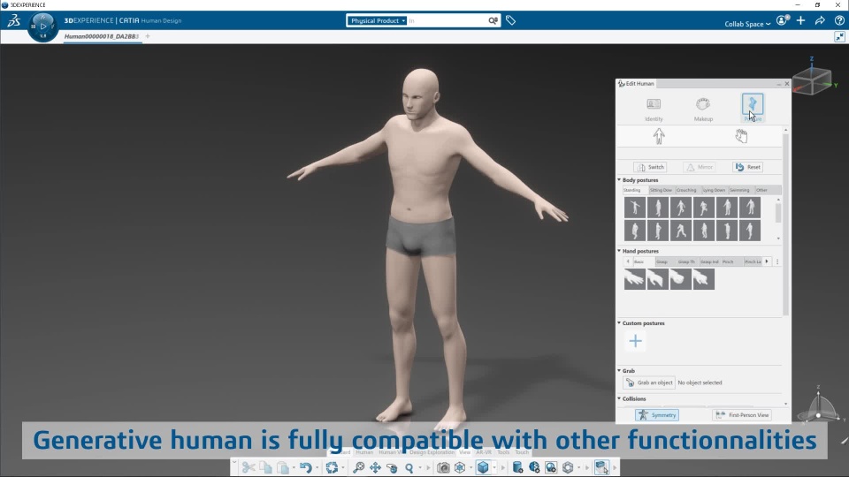Click the Update cycle arrows icon
Screen dimensions: 849x477
(332, 467)
